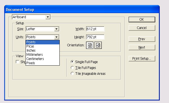
Task: Select portrait orientation icon
Action: [90, 45]
